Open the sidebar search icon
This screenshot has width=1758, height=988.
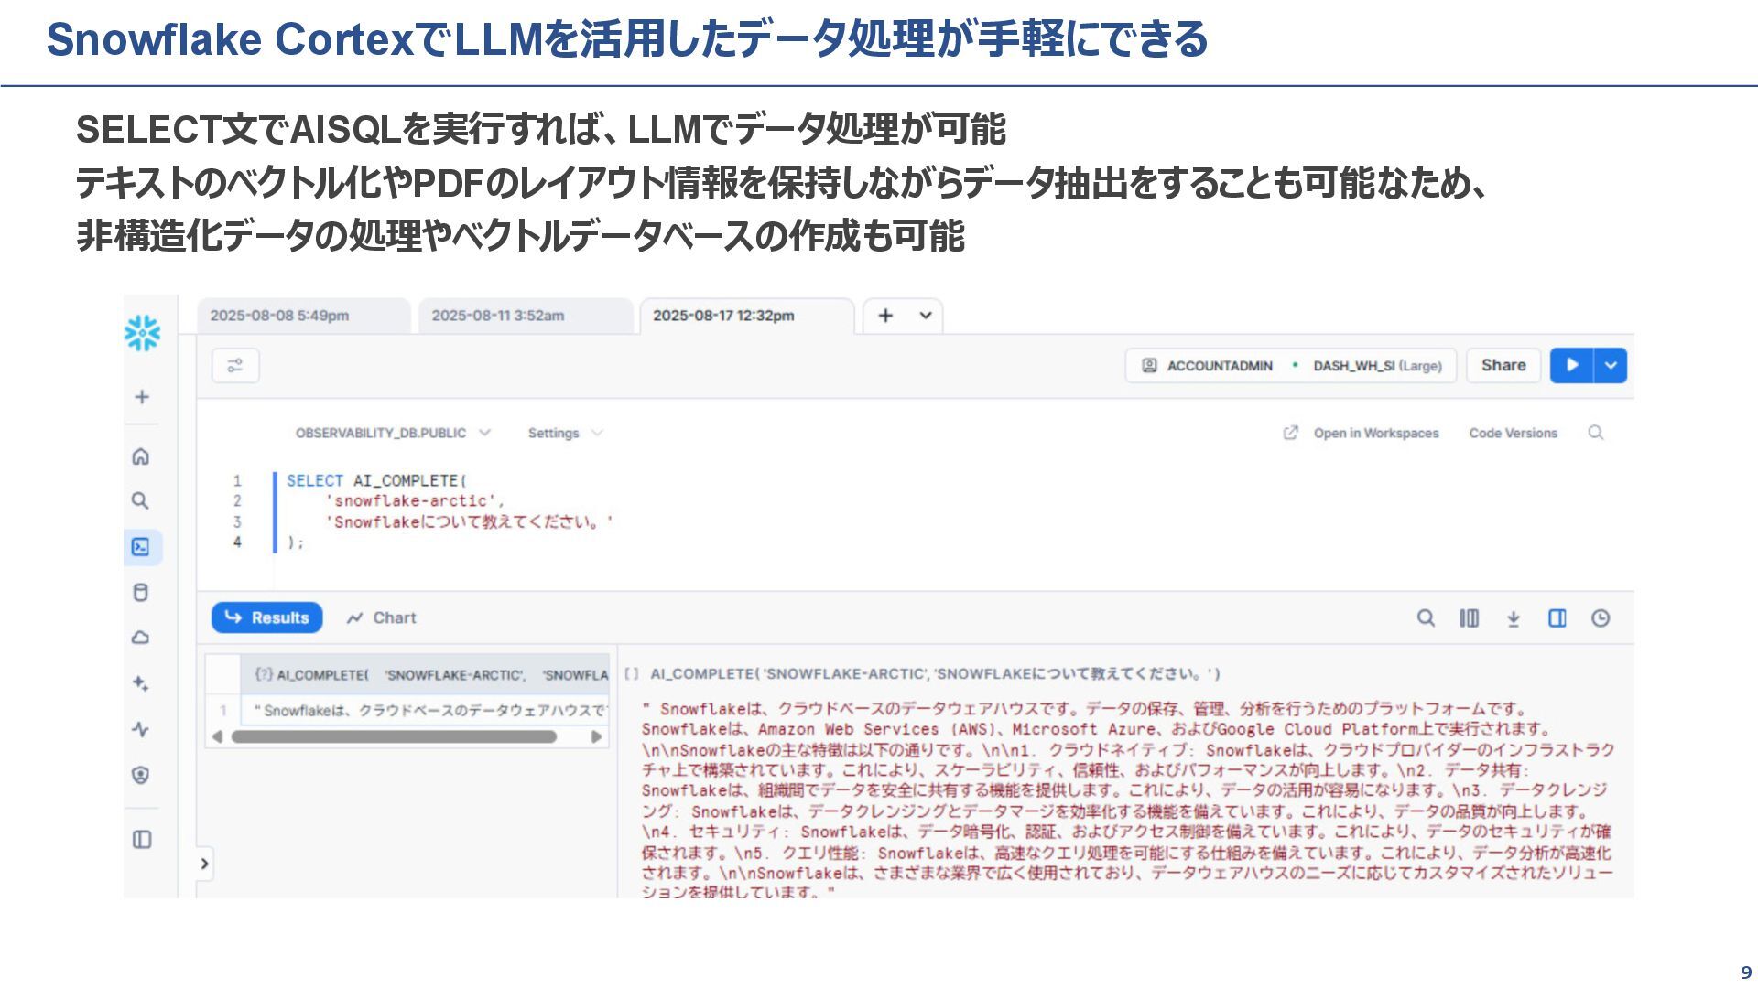coord(140,501)
